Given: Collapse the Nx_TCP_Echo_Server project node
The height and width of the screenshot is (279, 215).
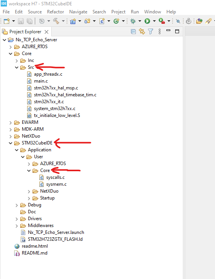Looking at the screenshot, I should click(x=5, y=40).
